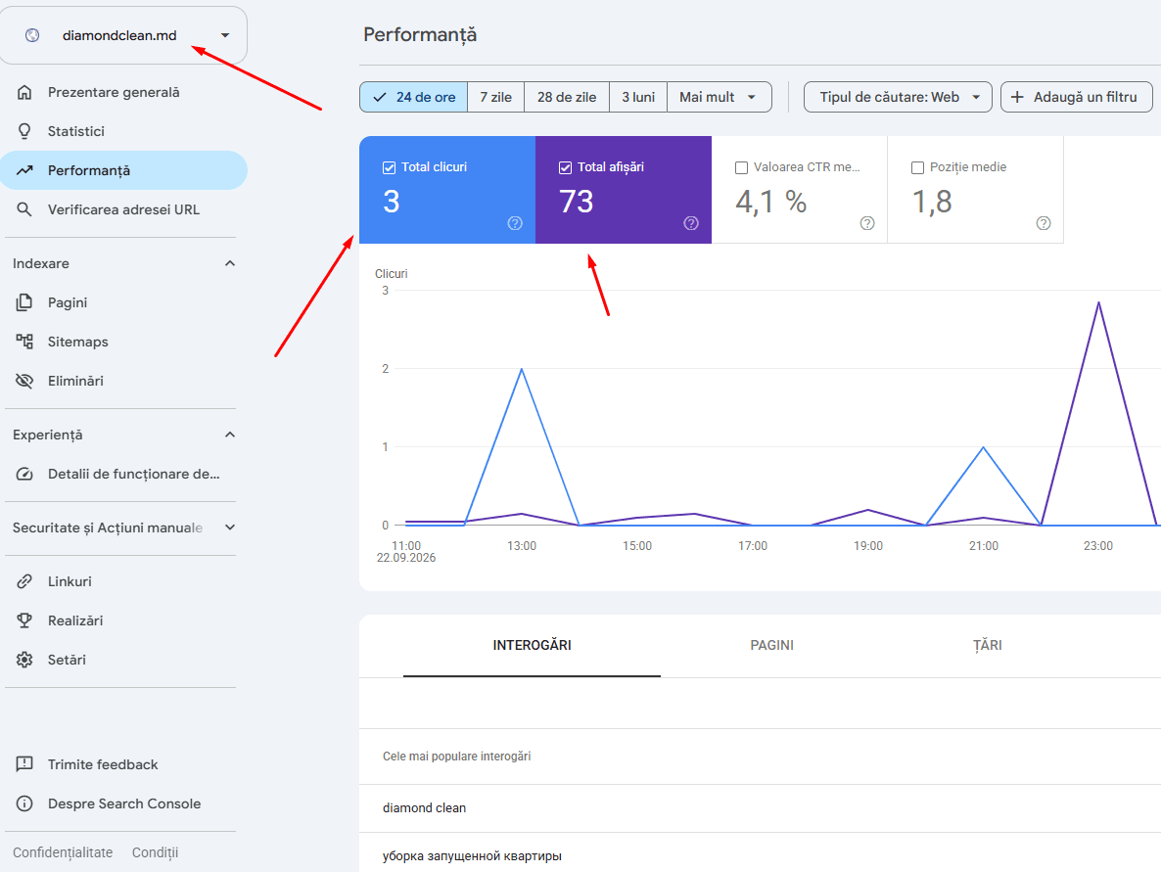Click the help icon on Valoarea CTR card
1161x872 pixels.
(x=867, y=223)
